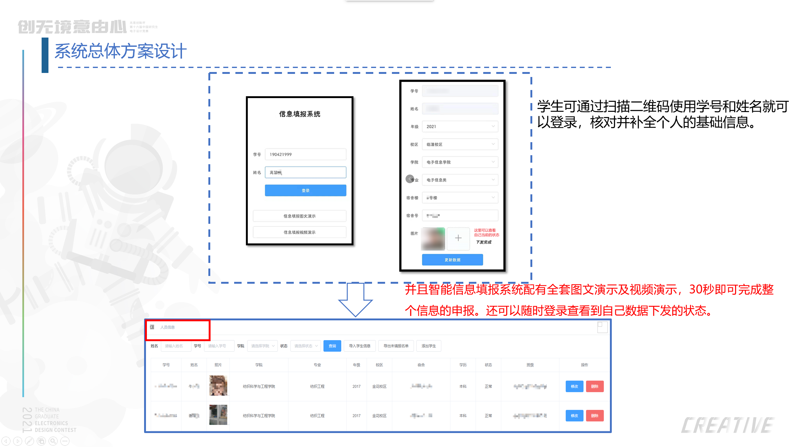Click the 添加学生 button
Viewport: 795px width, 447px height.
point(429,346)
